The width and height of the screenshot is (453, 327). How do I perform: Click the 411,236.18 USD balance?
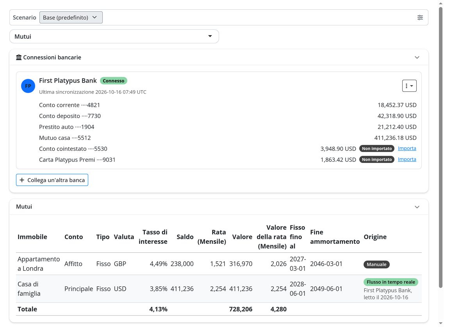click(395, 138)
